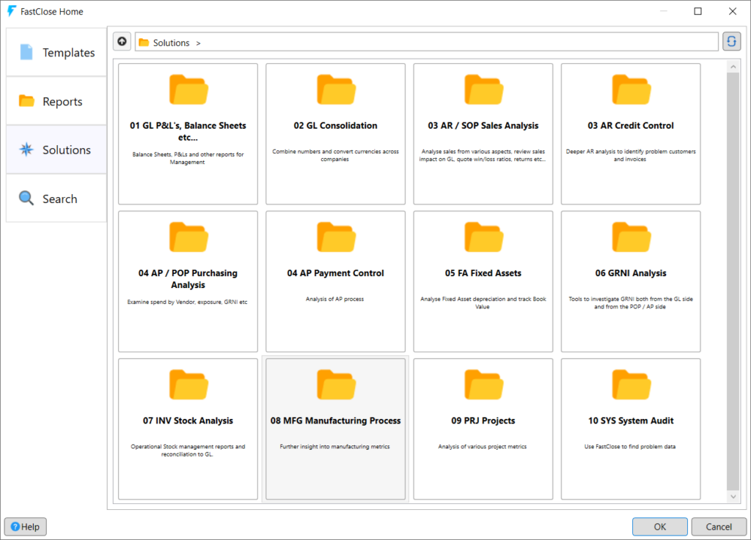
Task: Select title '03 AR Credit Control'
Action: pos(631,125)
